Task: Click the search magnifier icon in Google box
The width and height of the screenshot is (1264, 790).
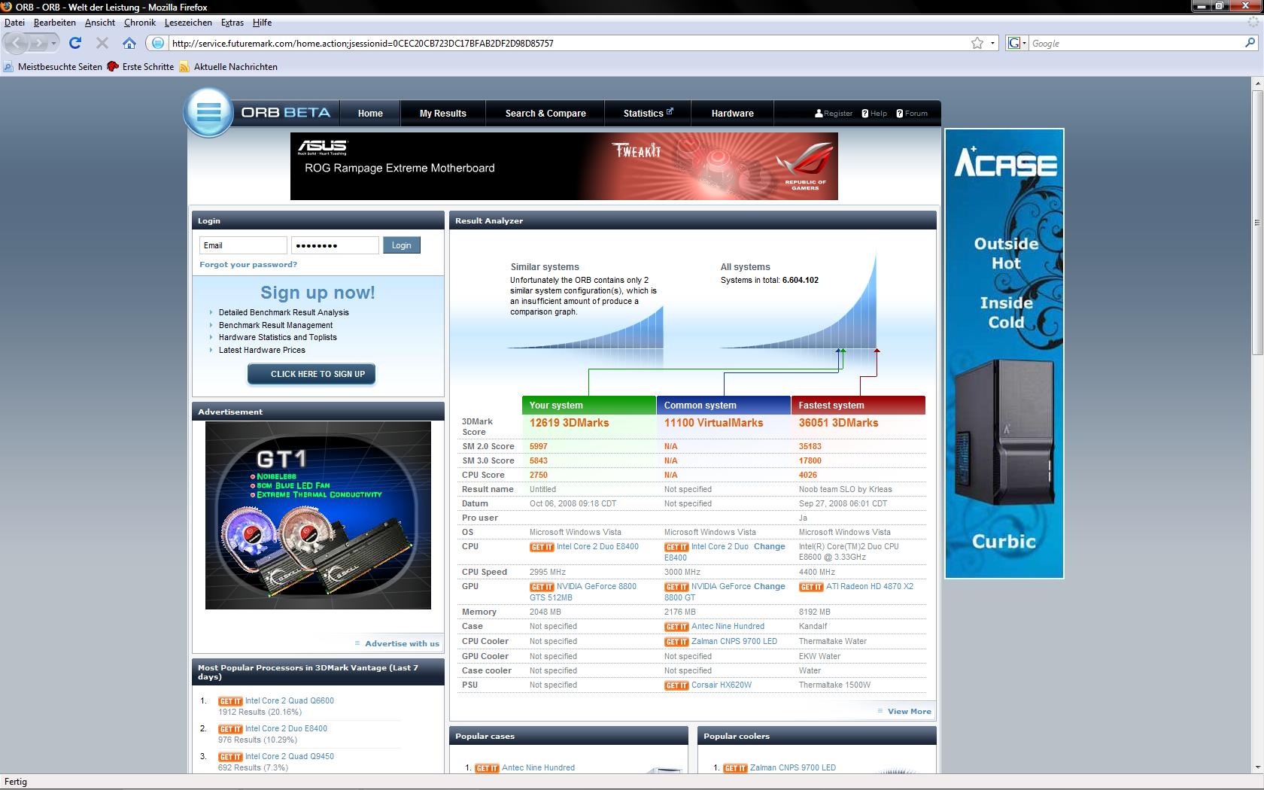Action: [x=1250, y=43]
